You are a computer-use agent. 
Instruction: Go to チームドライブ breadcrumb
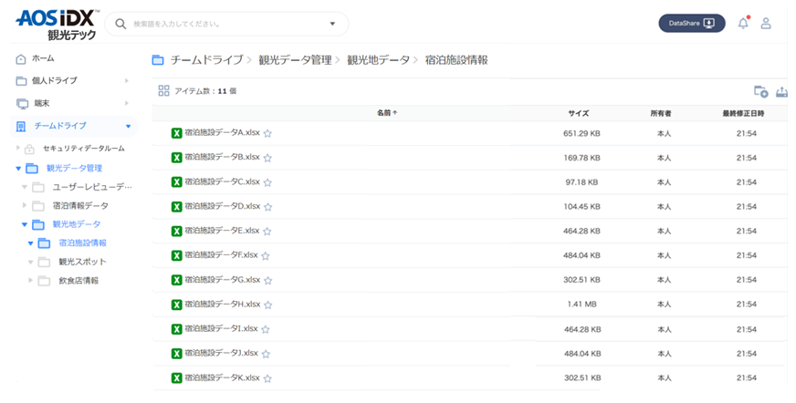(x=206, y=60)
